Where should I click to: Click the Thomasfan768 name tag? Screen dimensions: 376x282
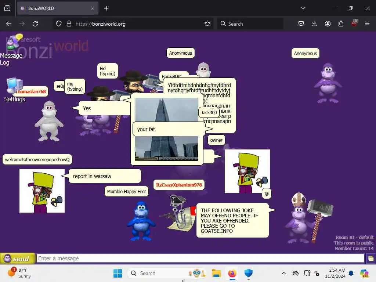tap(32, 91)
